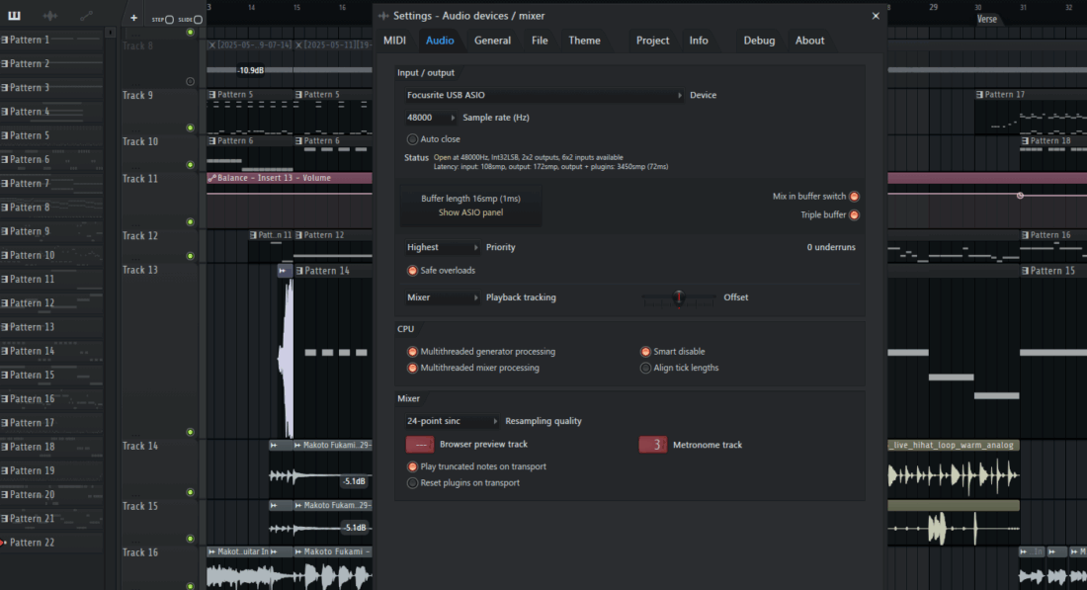The width and height of the screenshot is (1087, 590).
Task: Click the Playback tracking Offset slider
Action: click(678, 297)
